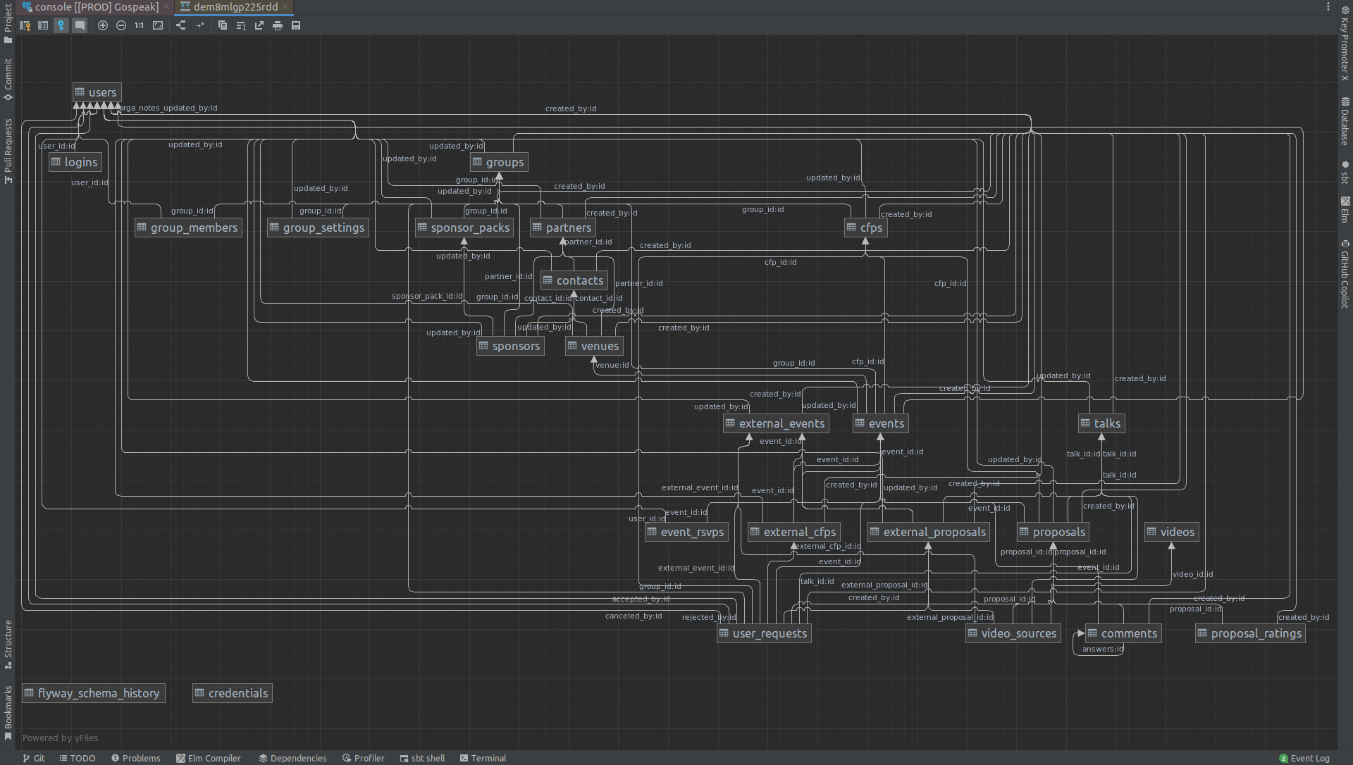Zoom in on the diagram
This screenshot has height=765, width=1353.
tap(103, 25)
